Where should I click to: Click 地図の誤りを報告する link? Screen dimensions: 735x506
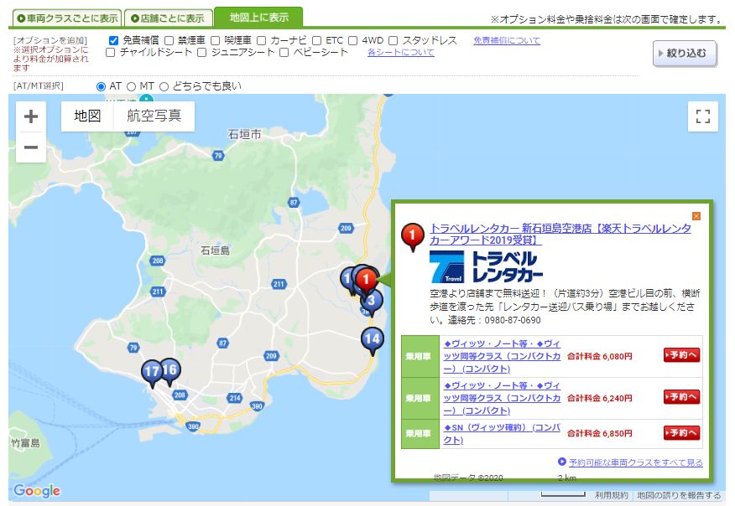[x=679, y=495]
